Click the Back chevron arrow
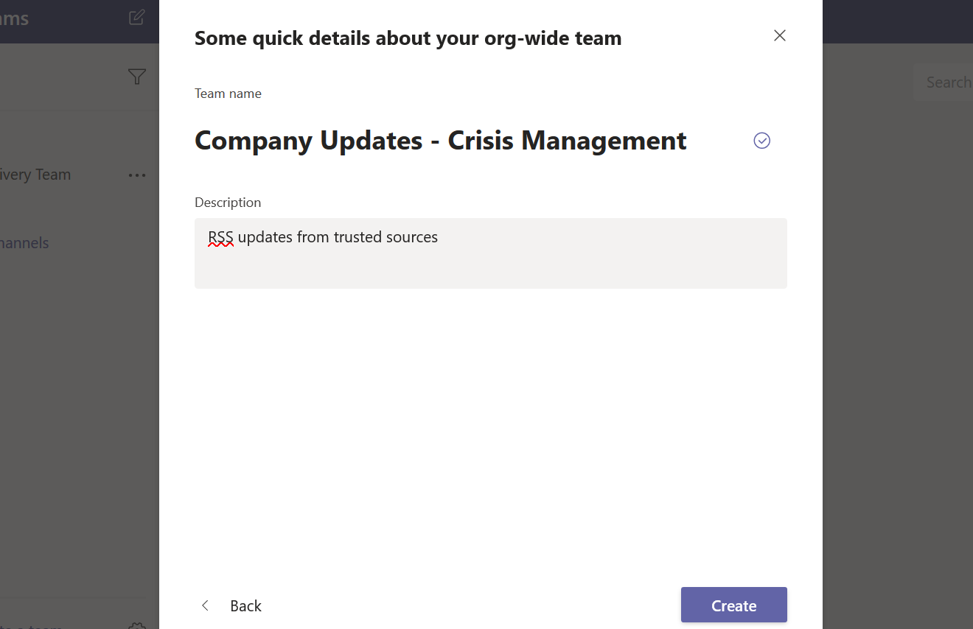Image resolution: width=973 pixels, height=629 pixels. pos(205,605)
